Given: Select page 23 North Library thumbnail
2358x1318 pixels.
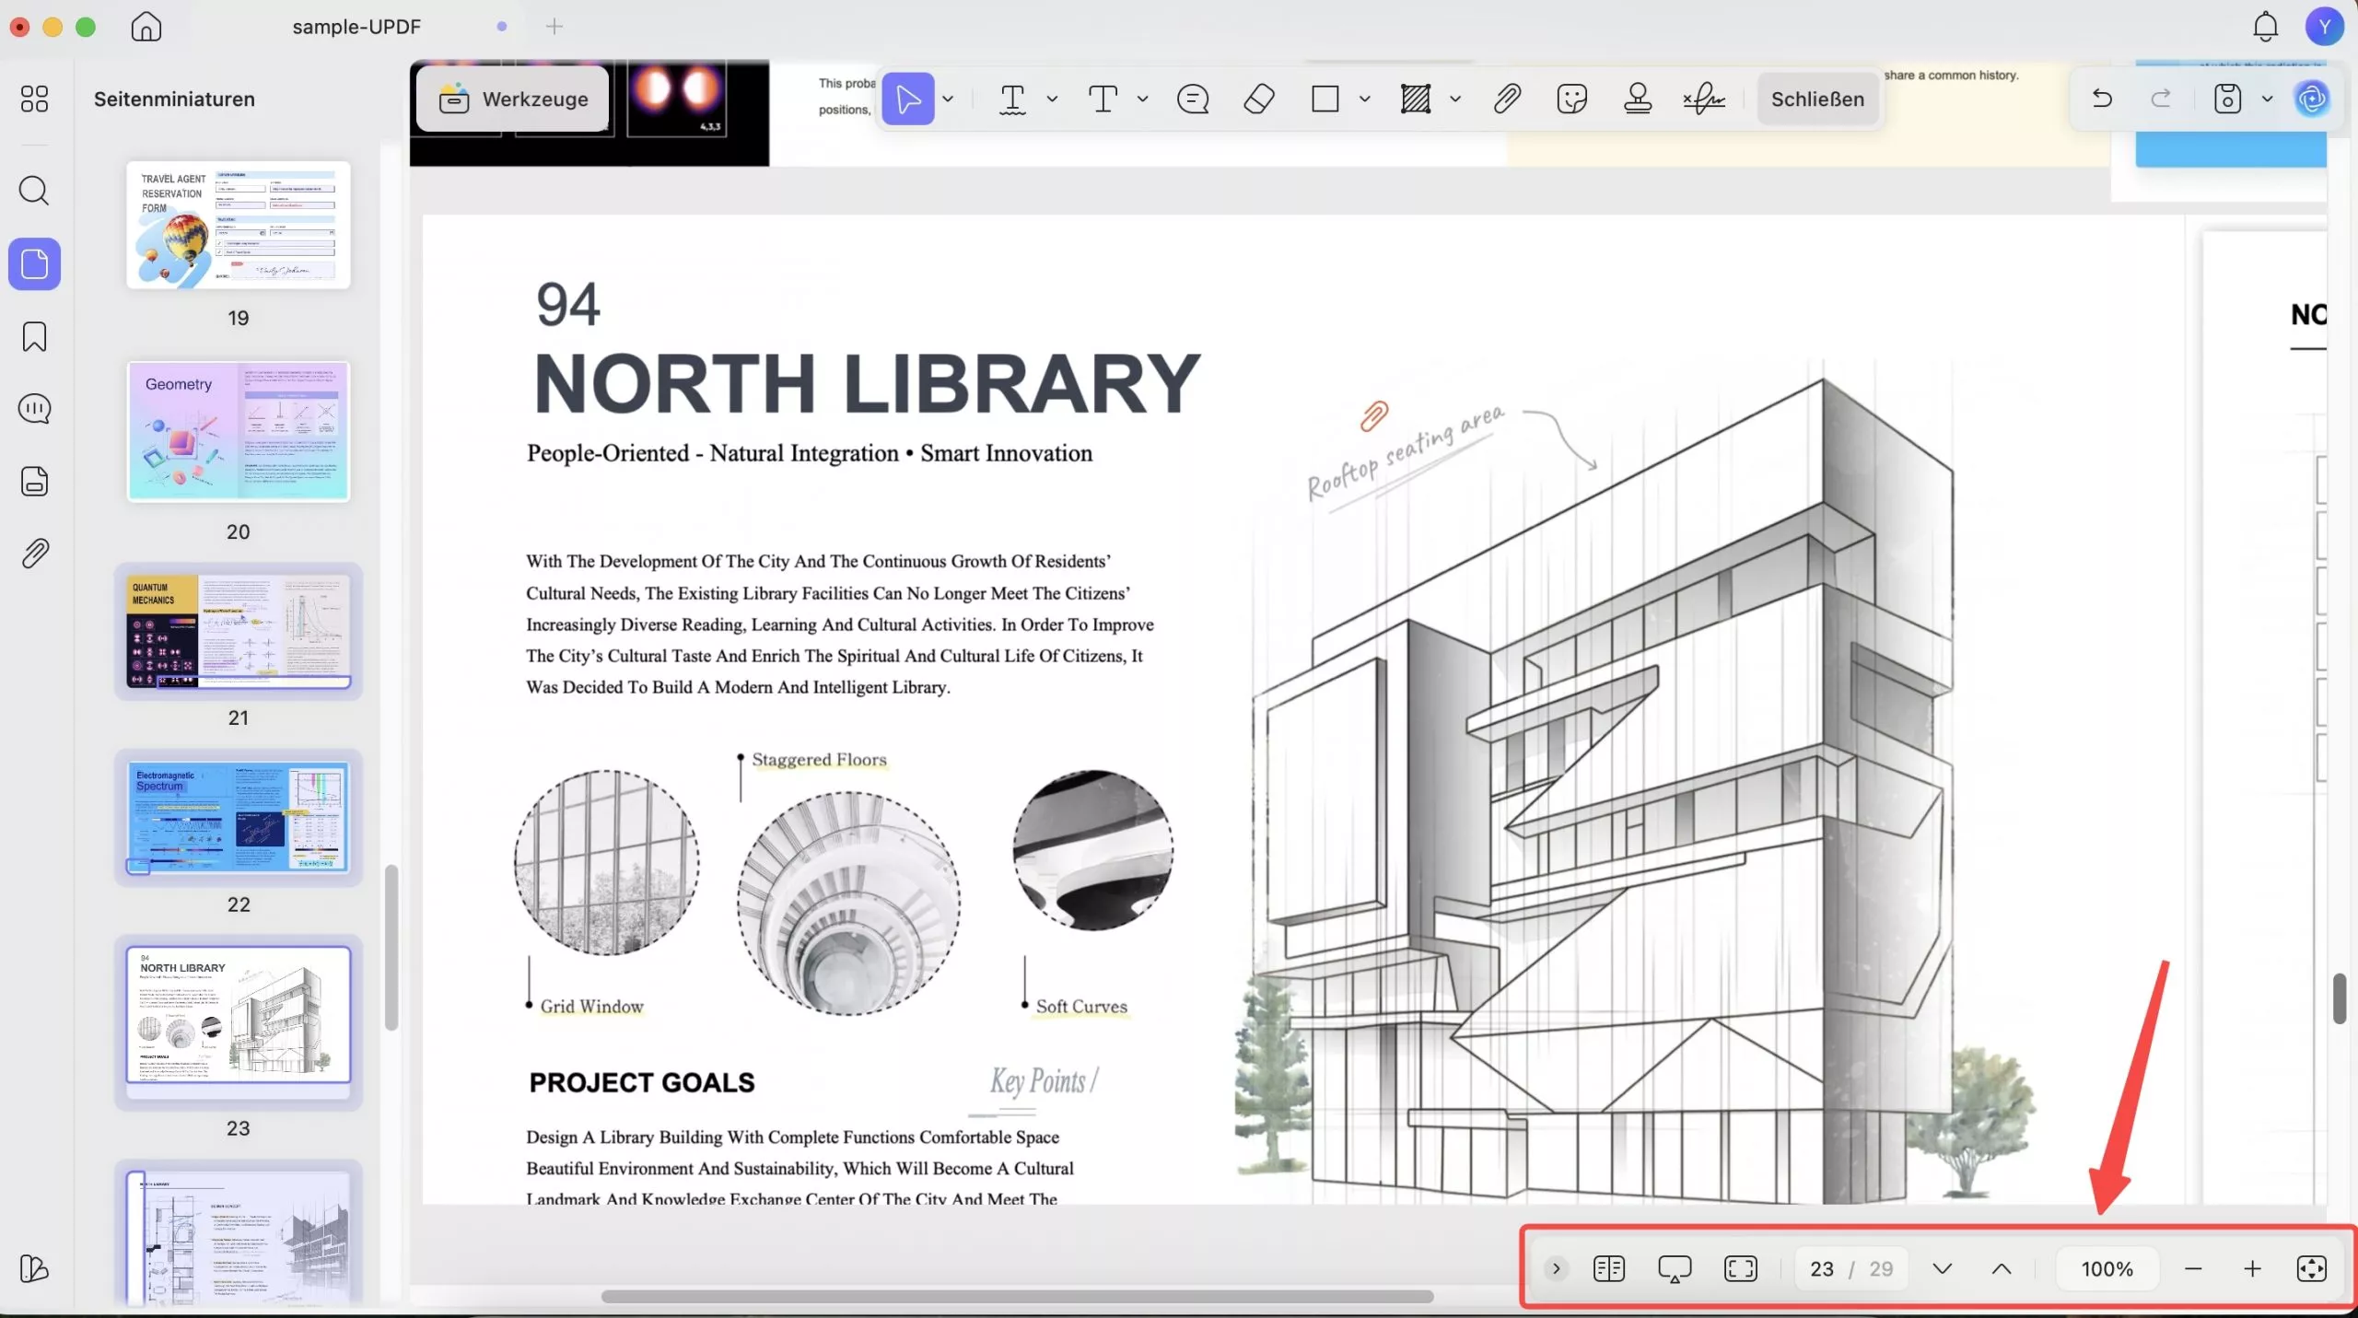Looking at the screenshot, I should [239, 1021].
